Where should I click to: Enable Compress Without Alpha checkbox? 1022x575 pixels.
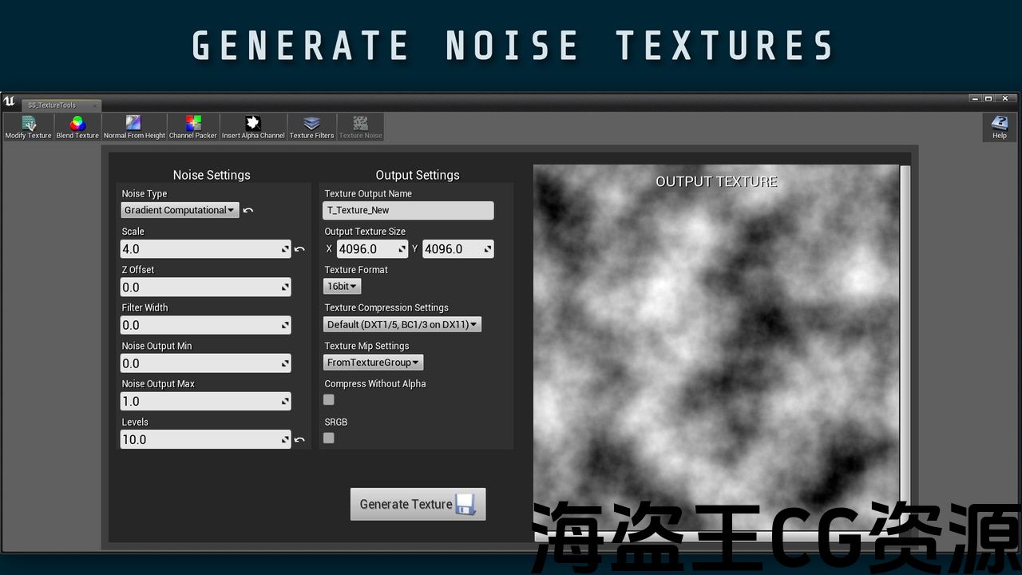click(329, 400)
